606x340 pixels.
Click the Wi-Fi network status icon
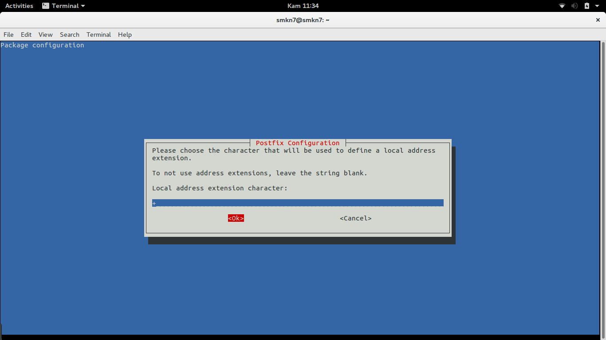point(562,6)
